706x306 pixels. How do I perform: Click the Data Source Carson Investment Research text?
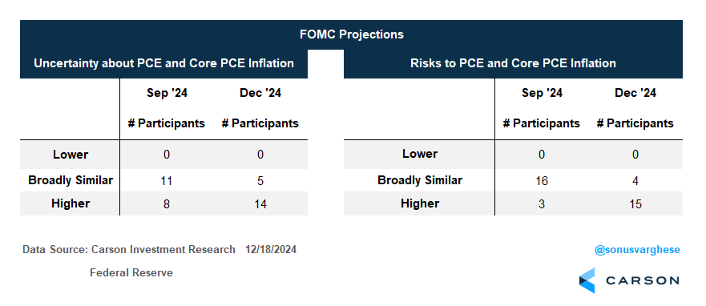pyautogui.click(x=129, y=250)
